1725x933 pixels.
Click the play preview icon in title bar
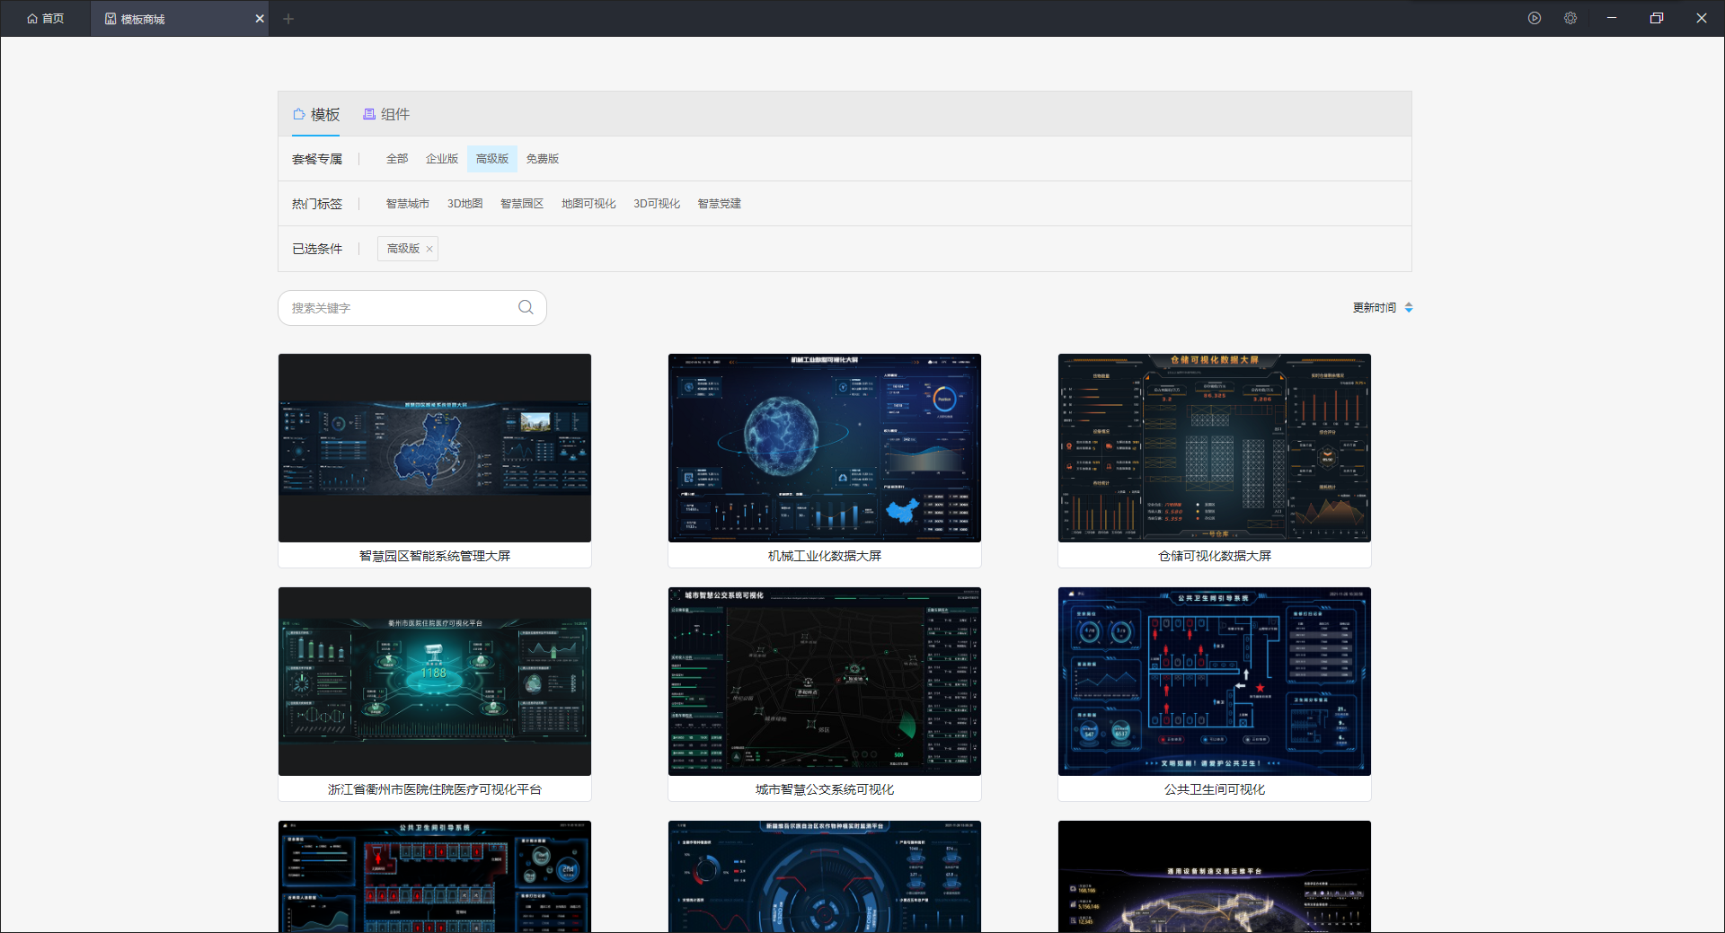[x=1535, y=18]
